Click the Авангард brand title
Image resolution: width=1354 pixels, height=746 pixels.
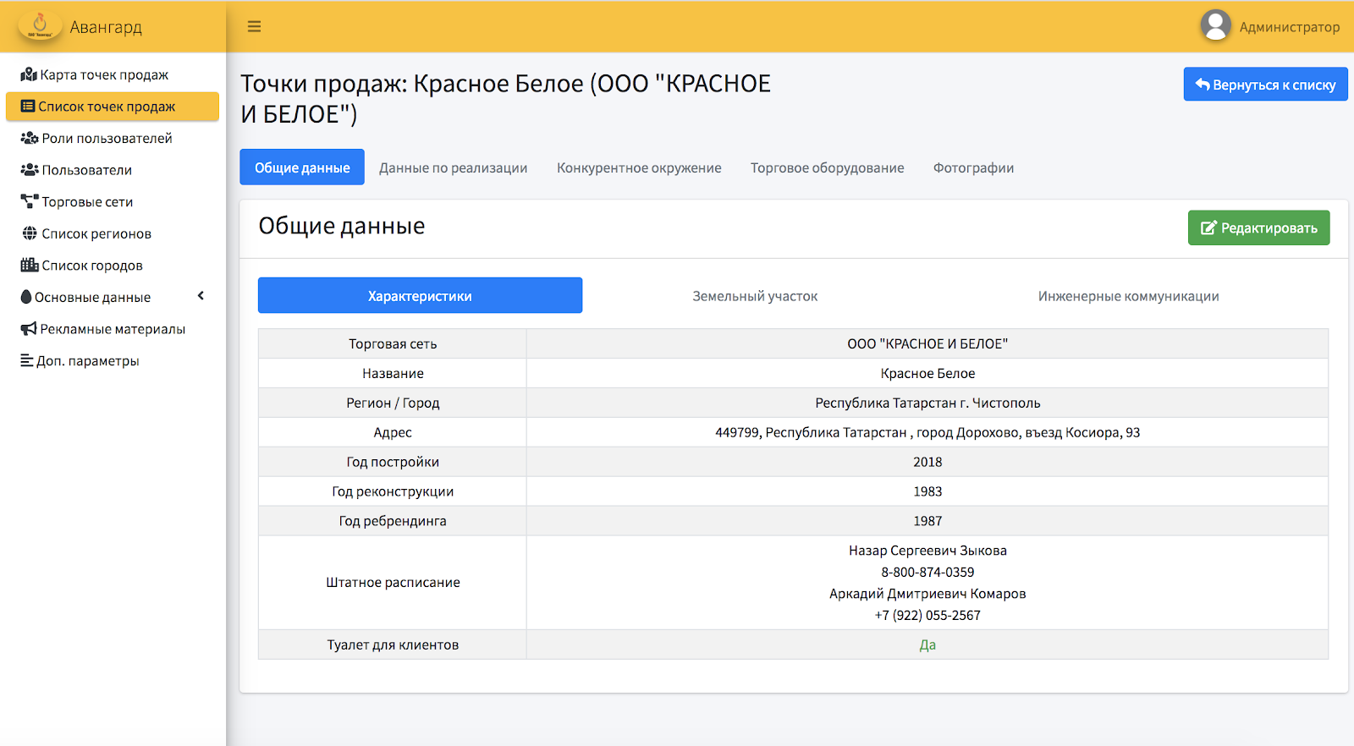click(x=106, y=27)
